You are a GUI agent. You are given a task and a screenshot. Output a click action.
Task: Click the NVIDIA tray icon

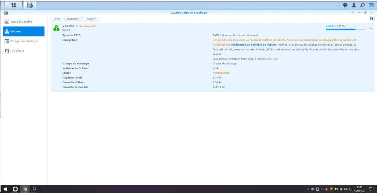308,189
